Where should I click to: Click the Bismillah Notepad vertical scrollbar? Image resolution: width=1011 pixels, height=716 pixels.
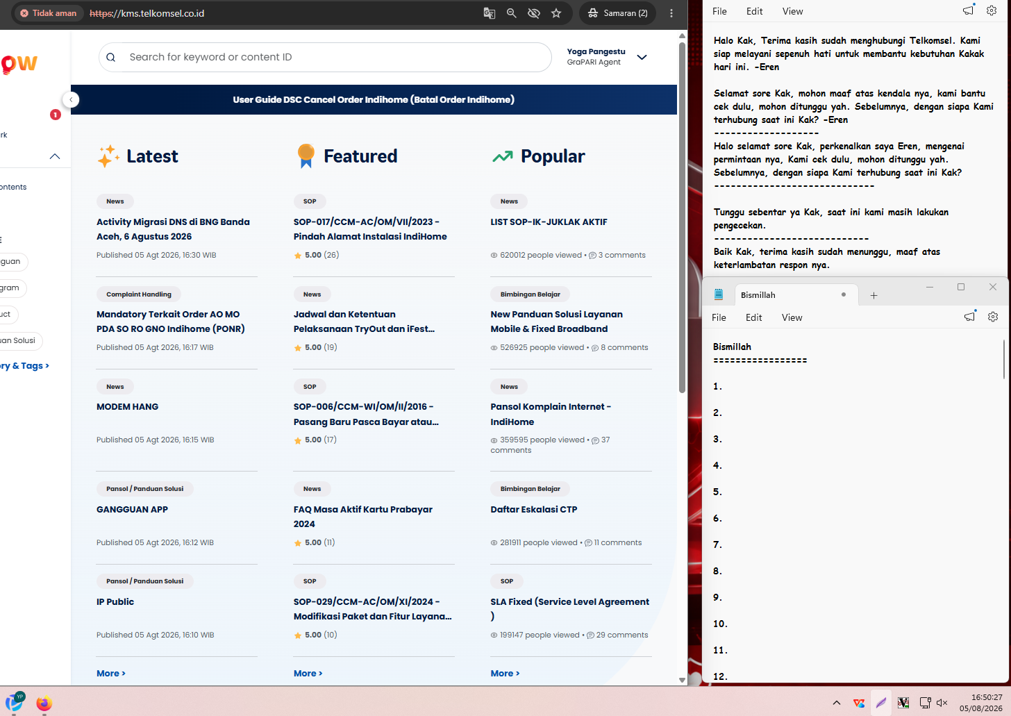tap(1004, 360)
